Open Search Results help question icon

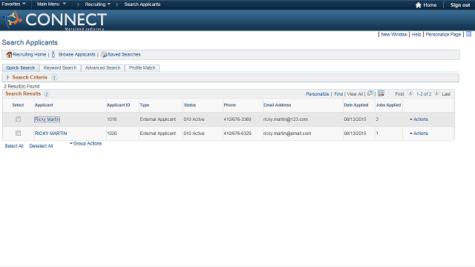point(47,94)
